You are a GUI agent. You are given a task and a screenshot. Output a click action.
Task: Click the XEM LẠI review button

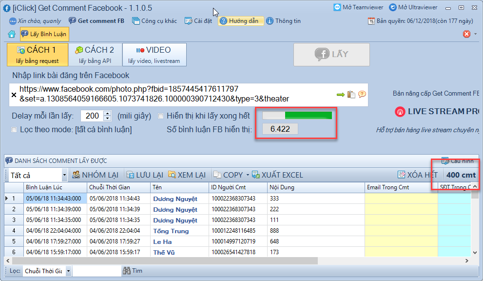pyautogui.click(x=187, y=175)
